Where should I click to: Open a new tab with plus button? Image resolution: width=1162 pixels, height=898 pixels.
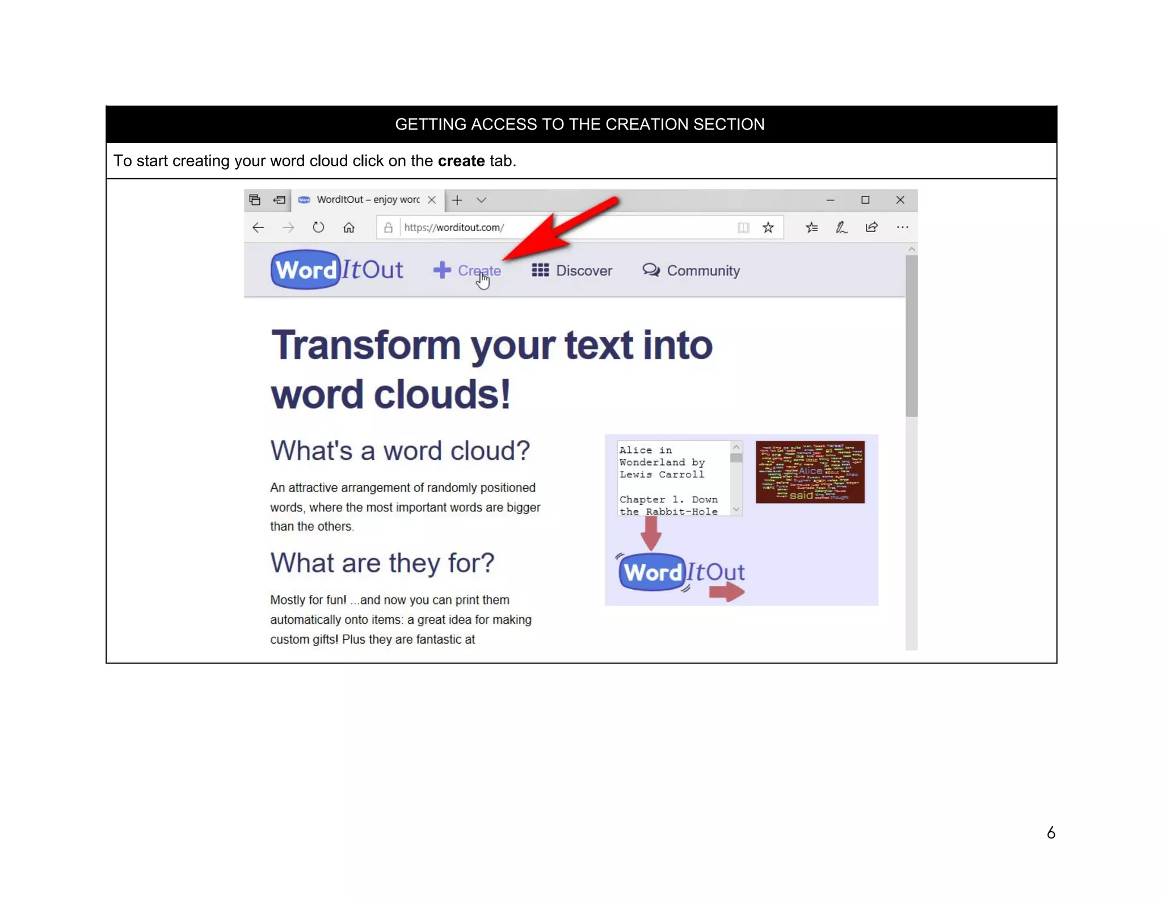pos(457,200)
